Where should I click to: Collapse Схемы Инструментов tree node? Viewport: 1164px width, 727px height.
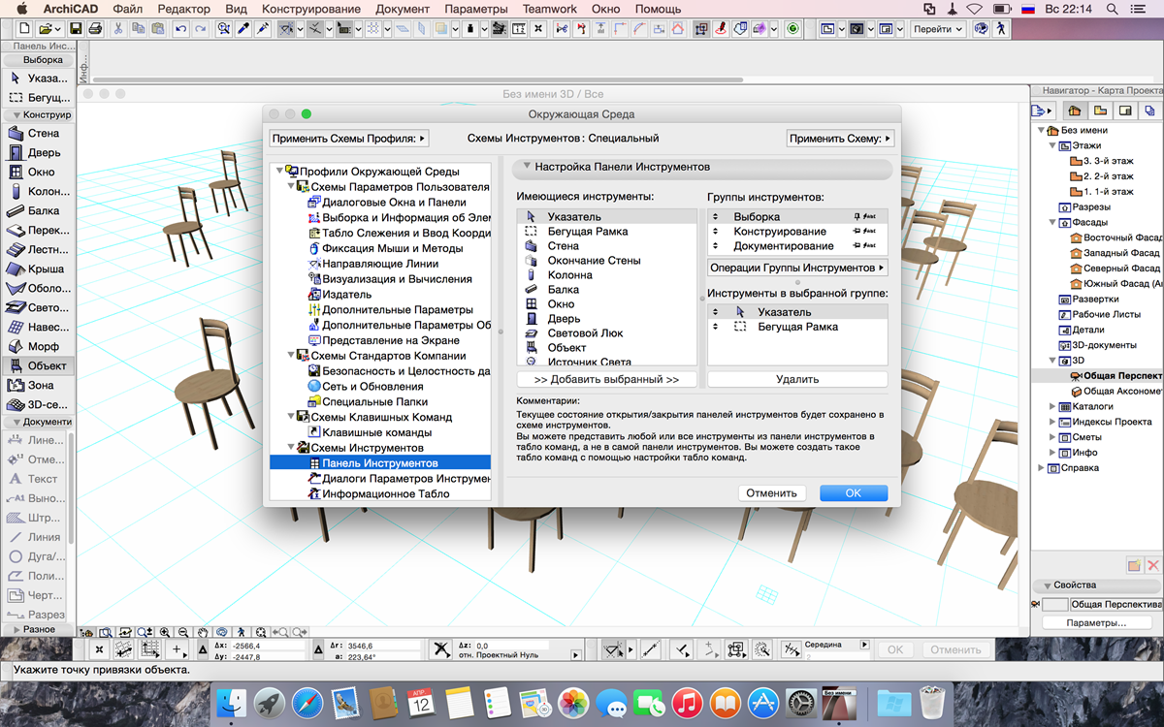click(290, 448)
